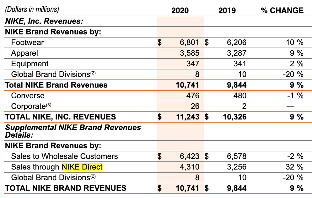Click the % CHANGE column header
Viewport: 312px width, 198px height.
point(282,10)
